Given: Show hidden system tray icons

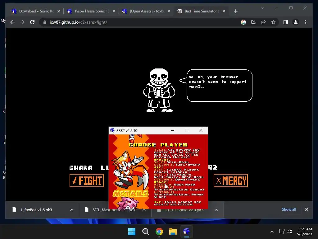Looking at the screenshot, I should [272, 232].
